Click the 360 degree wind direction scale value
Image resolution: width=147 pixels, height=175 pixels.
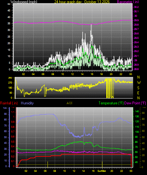[x=10, y=78]
